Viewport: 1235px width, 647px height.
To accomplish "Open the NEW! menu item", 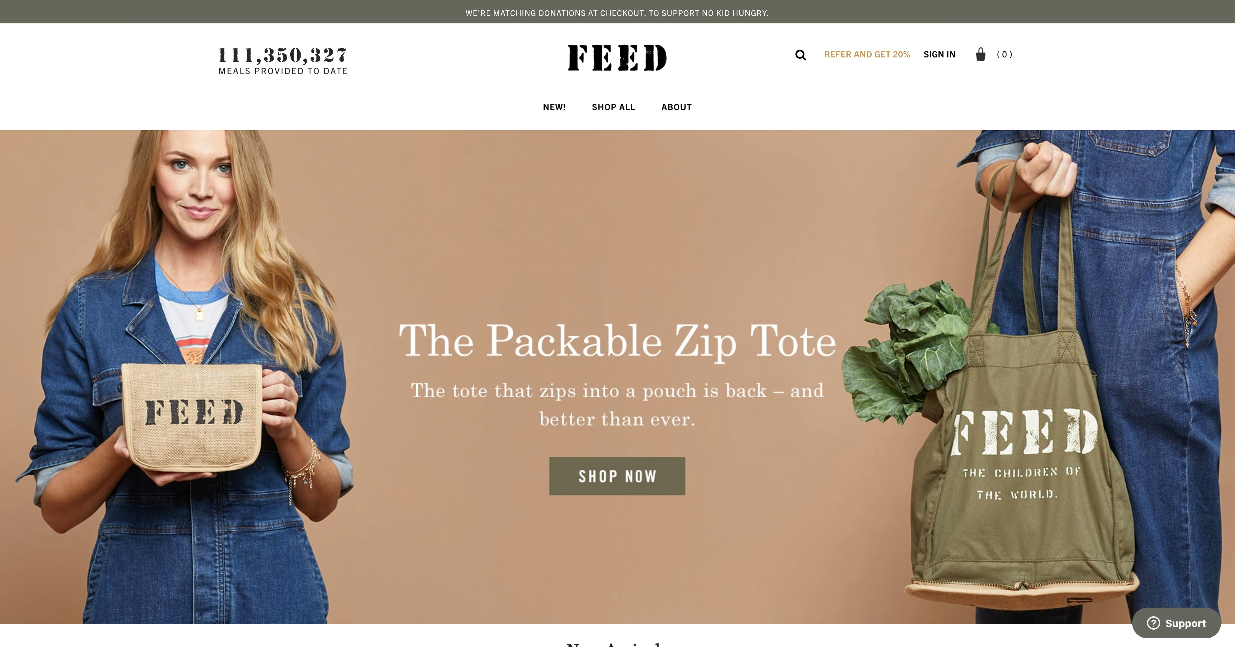I will click(x=554, y=107).
